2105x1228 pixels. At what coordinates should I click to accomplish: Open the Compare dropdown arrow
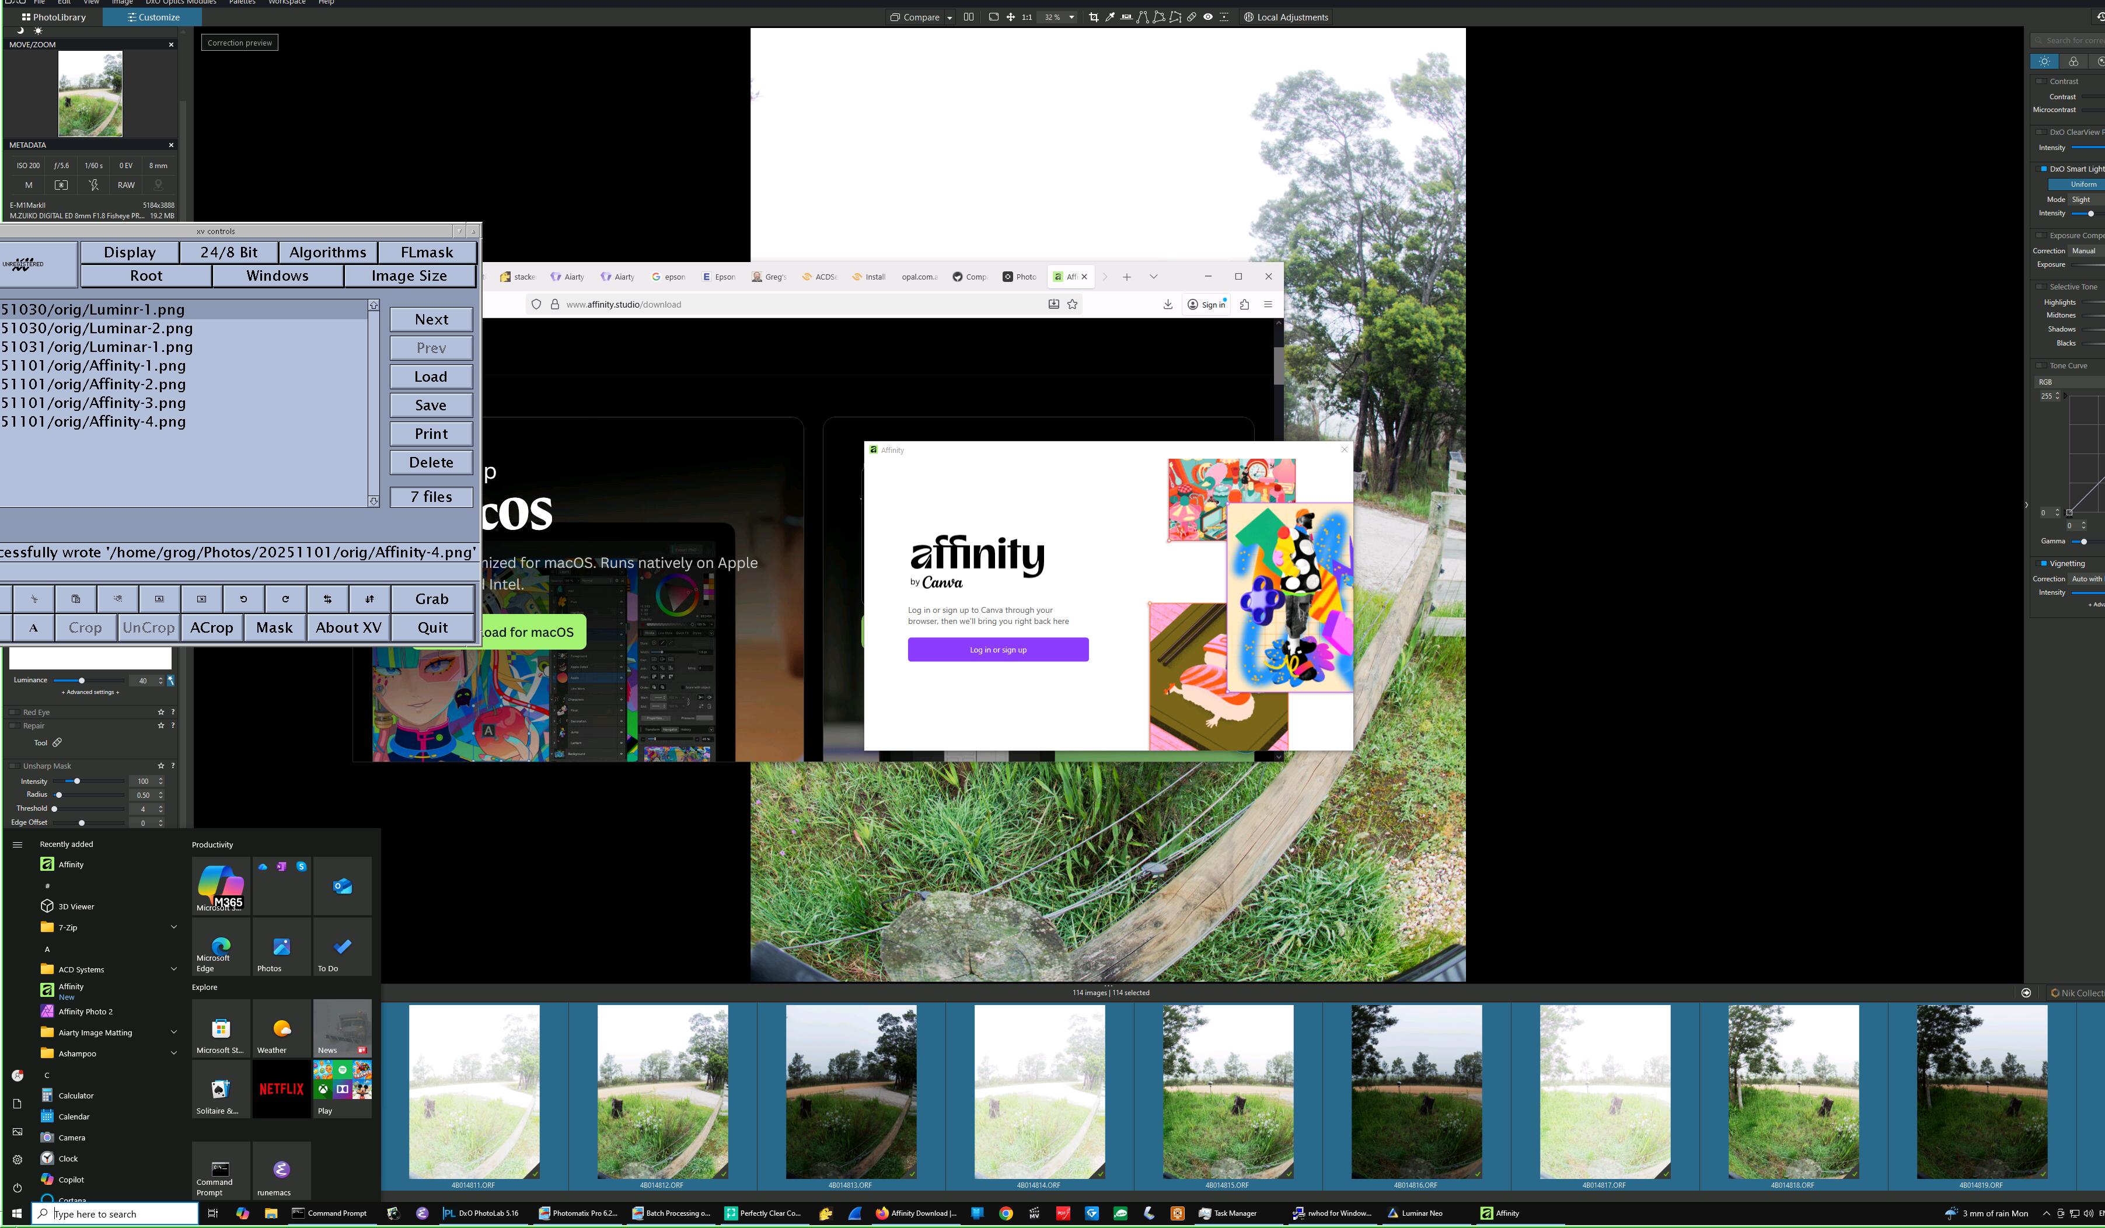[949, 18]
